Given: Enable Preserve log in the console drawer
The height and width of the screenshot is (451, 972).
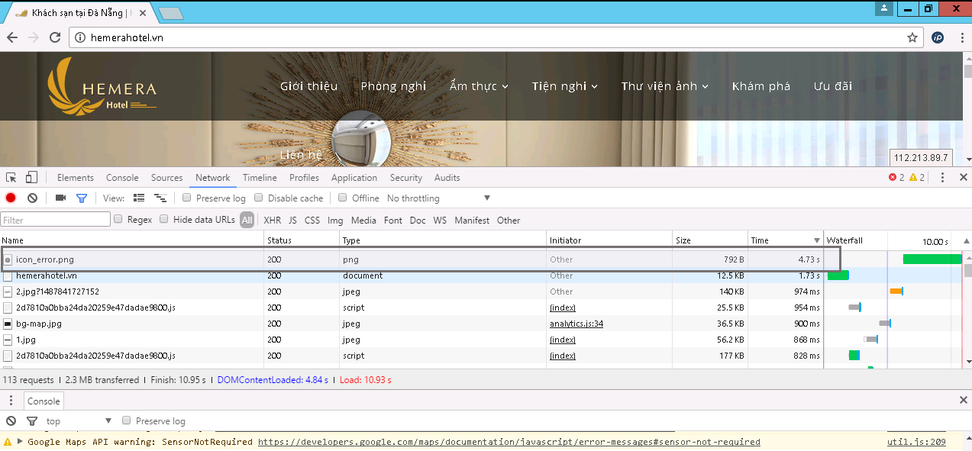Looking at the screenshot, I should (x=127, y=421).
